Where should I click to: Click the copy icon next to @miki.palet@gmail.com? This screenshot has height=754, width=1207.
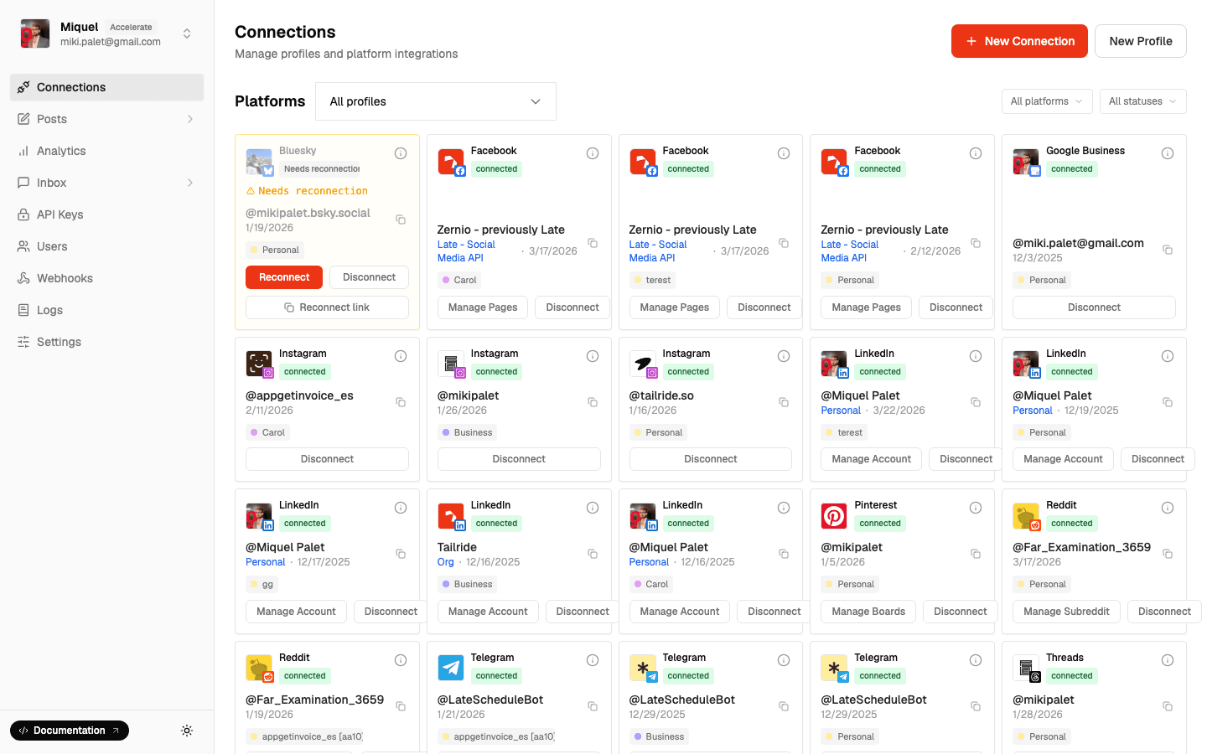point(1168,249)
